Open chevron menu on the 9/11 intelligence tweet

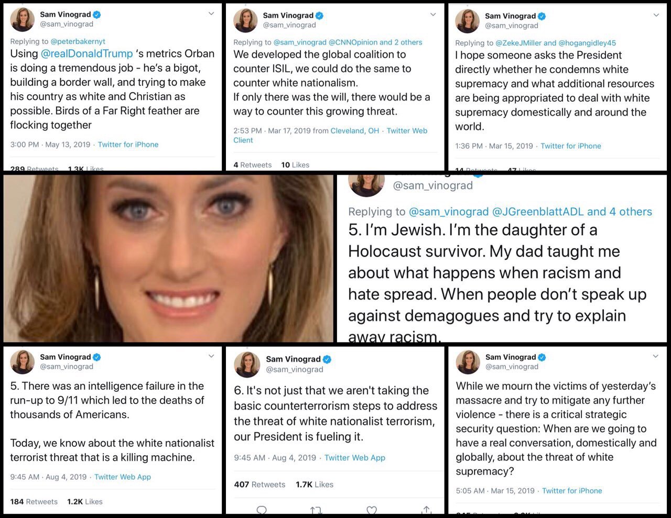(211, 356)
